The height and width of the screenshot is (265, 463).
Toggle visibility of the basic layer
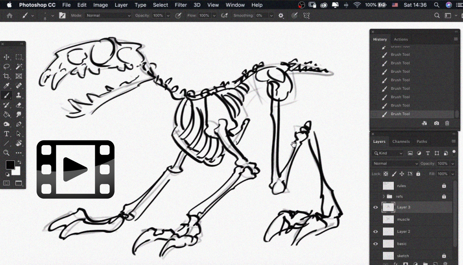point(375,244)
